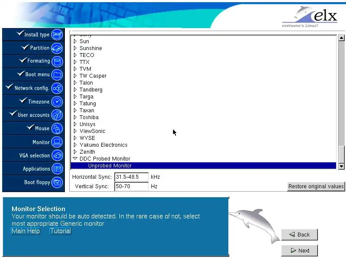This screenshot has height=259, width=346.
Task: Expand the TW Casper node
Action: pyautogui.click(x=75, y=76)
